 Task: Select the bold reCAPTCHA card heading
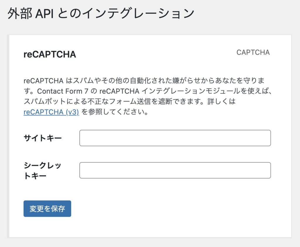tap(50, 54)
